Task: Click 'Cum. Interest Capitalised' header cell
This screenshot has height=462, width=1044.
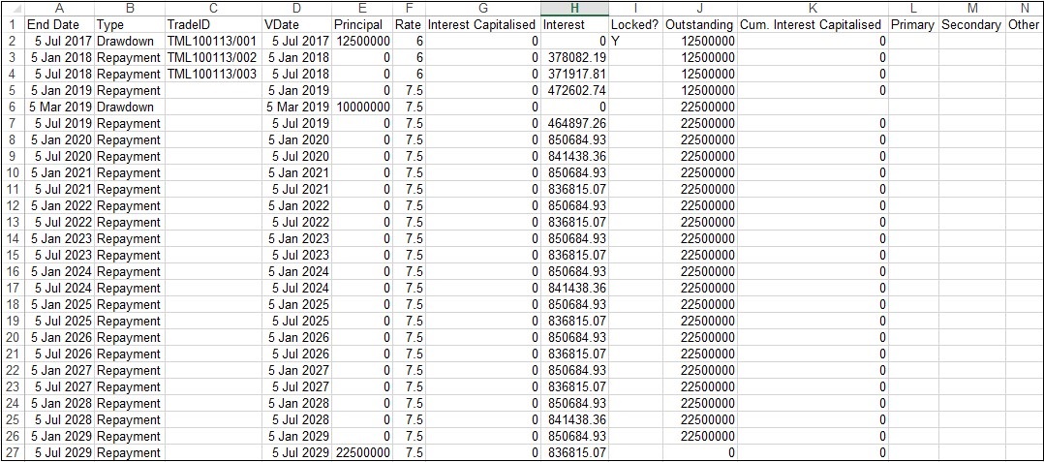Action: [812, 24]
